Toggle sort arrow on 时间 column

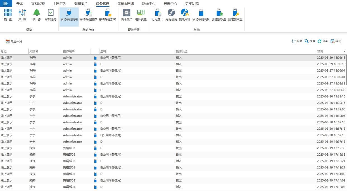[344, 51]
